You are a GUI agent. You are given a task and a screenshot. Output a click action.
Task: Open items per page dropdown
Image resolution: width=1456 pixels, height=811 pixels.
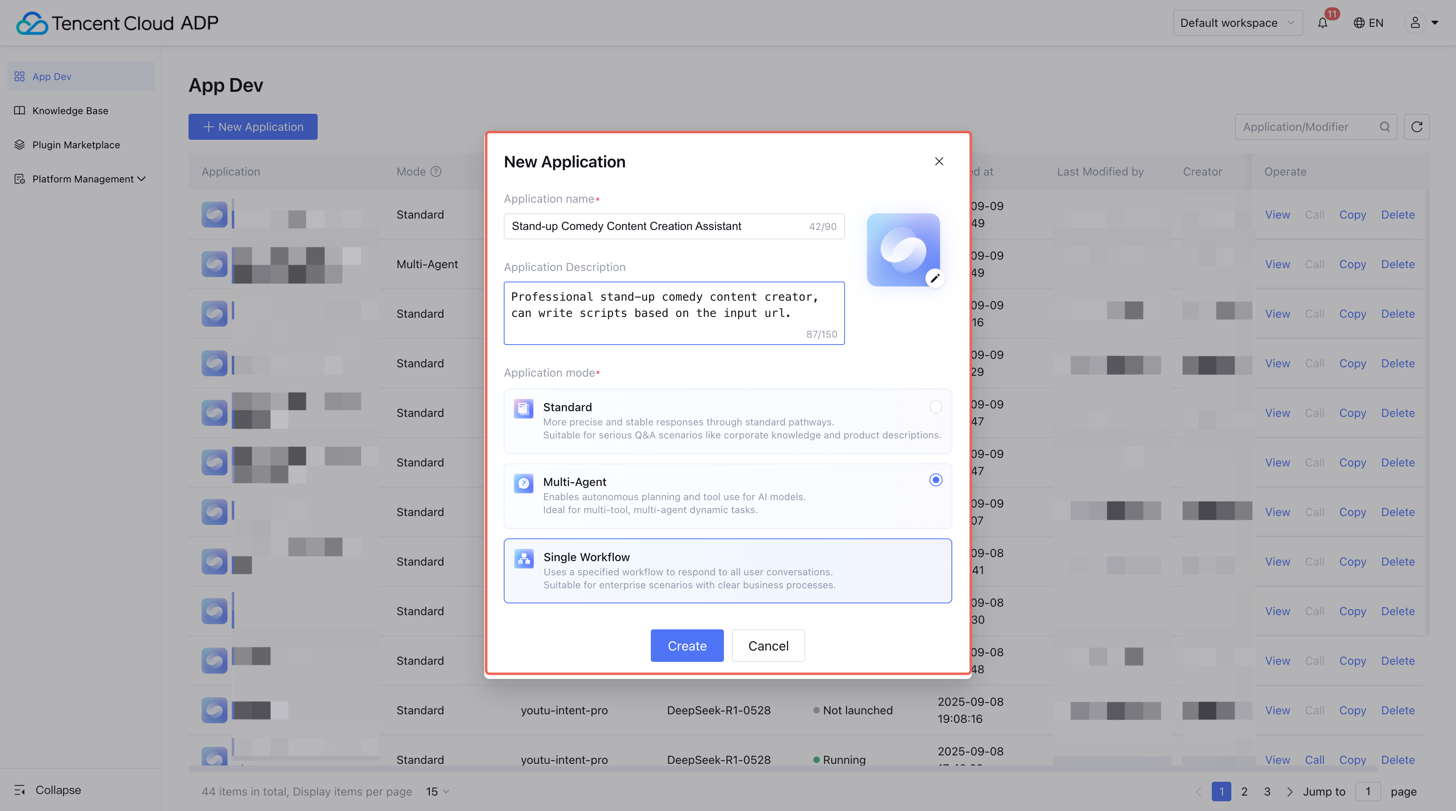(x=438, y=791)
